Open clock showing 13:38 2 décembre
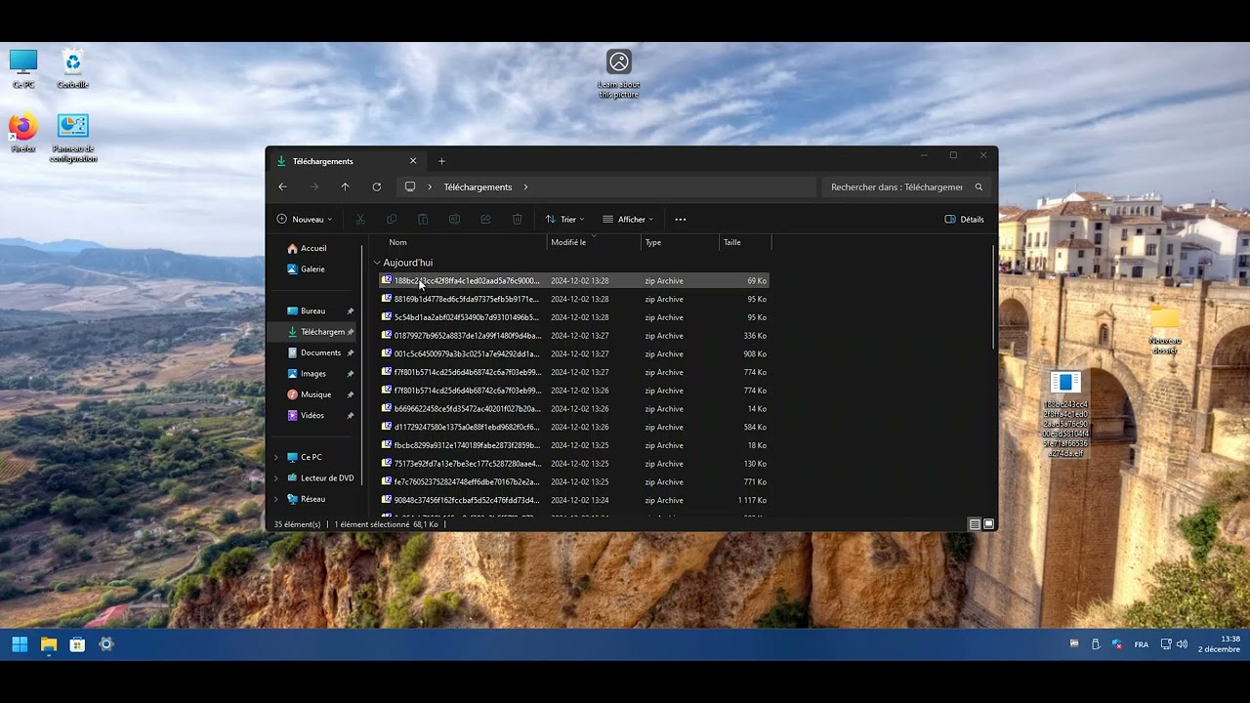1250x703 pixels. (x=1219, y=644)
